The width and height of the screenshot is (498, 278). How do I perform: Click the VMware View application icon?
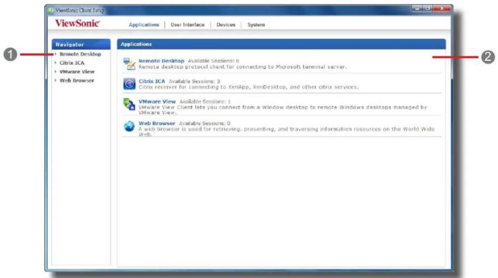click(129, 105)
